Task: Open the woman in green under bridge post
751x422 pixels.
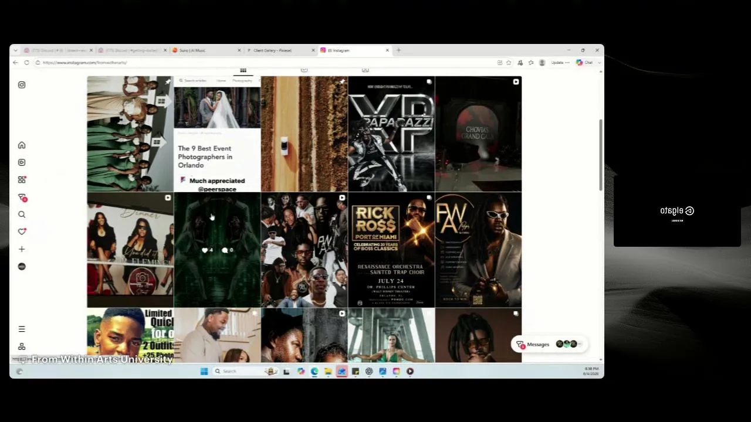Action: coord(391,335)
